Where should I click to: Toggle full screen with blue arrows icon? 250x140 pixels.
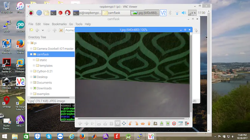click(124, 124)
